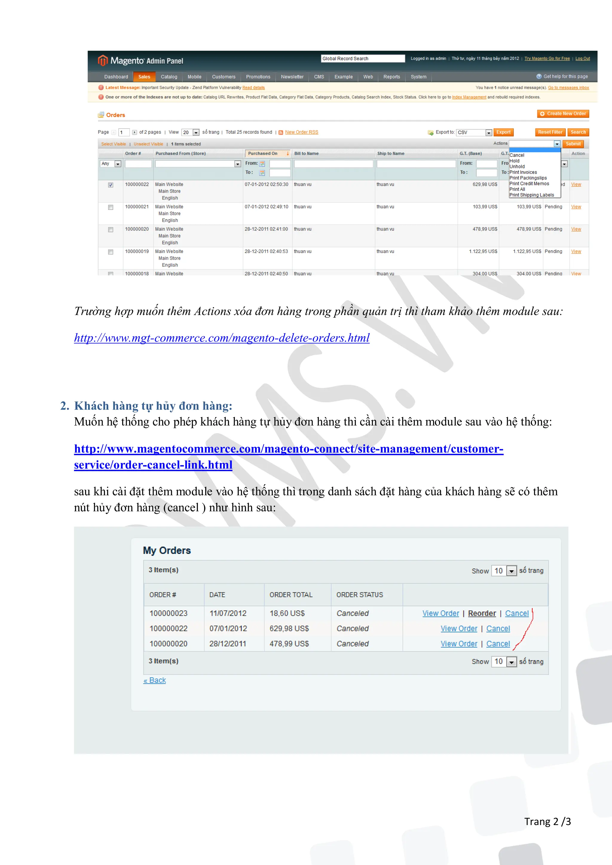The image size is (612, 865).
Task: Click the Export to icon
Action: (x=431, y=133)
